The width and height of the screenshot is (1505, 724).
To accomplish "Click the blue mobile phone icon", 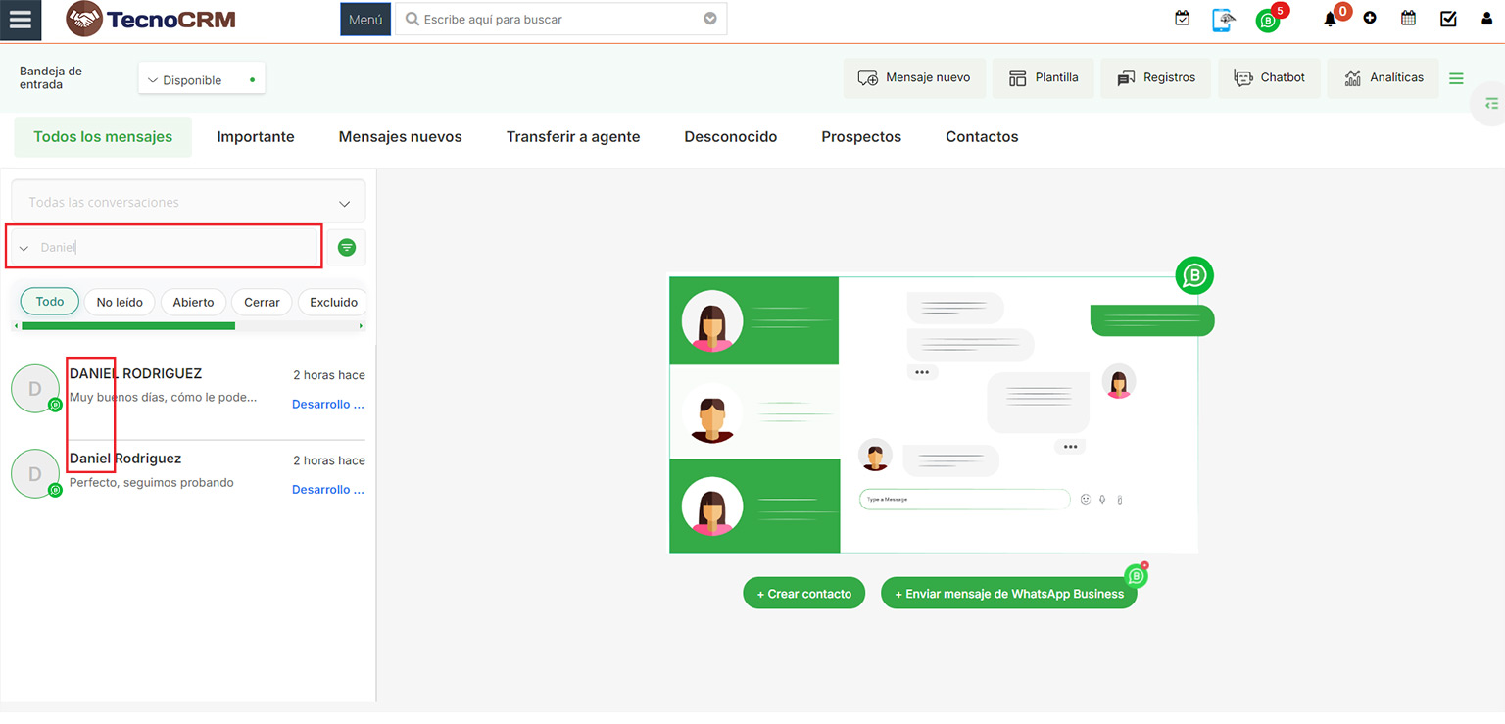I will (x=1223, y=20).
